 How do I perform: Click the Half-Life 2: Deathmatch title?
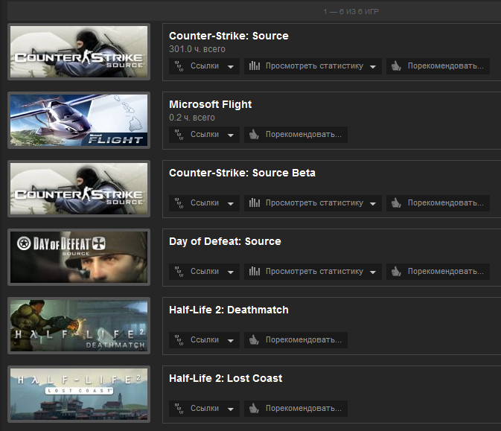229,310
